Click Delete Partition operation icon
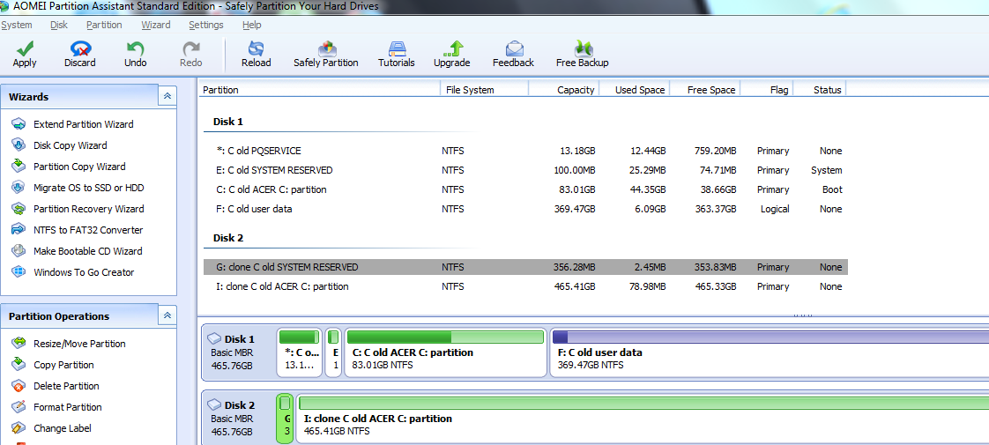Viewport: 989px width, 445px height. point(19,386)
